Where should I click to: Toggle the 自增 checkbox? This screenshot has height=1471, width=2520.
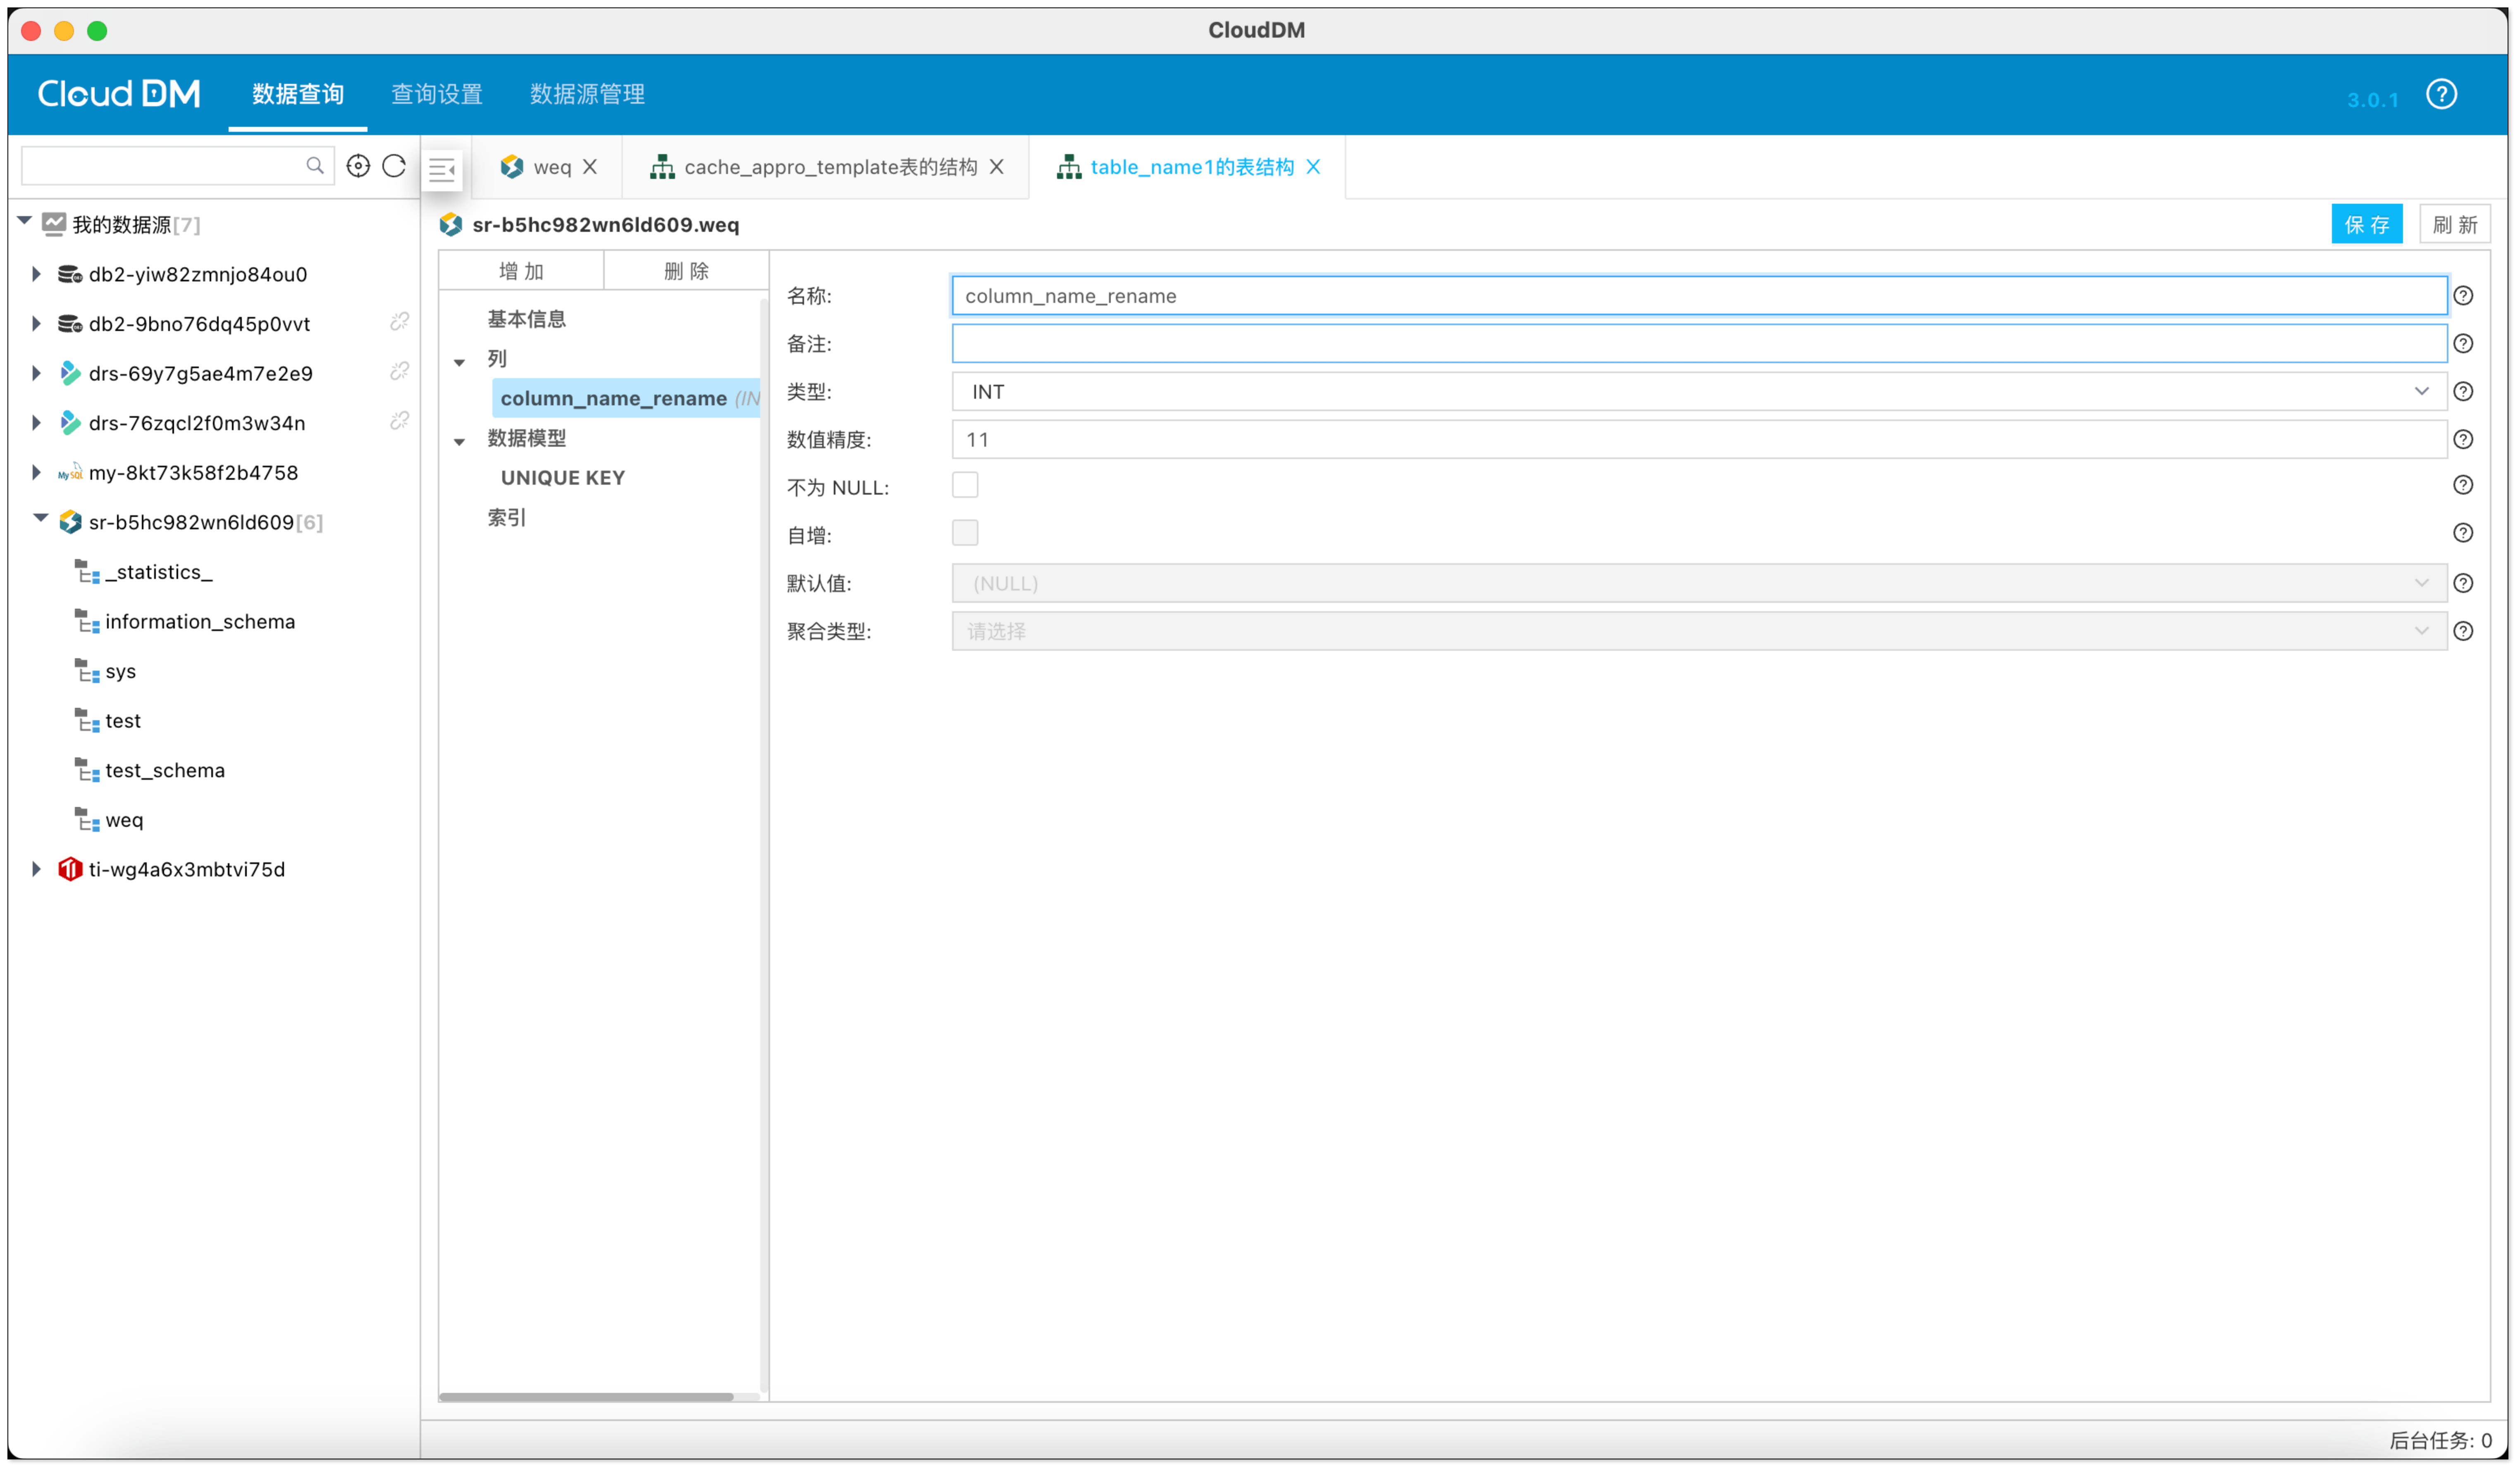[x=965, y=533]
